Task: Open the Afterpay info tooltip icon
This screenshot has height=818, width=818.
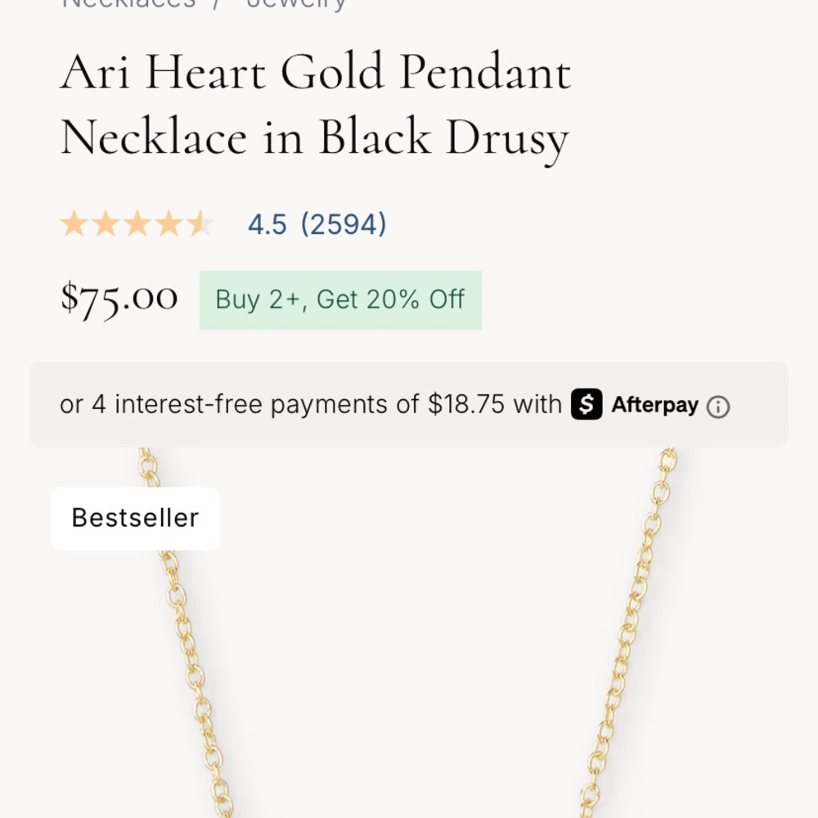Action: click(x=719, y=406)
